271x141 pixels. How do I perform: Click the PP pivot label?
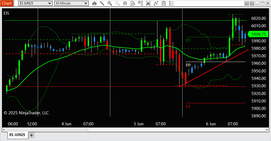[x=188, y=65]
